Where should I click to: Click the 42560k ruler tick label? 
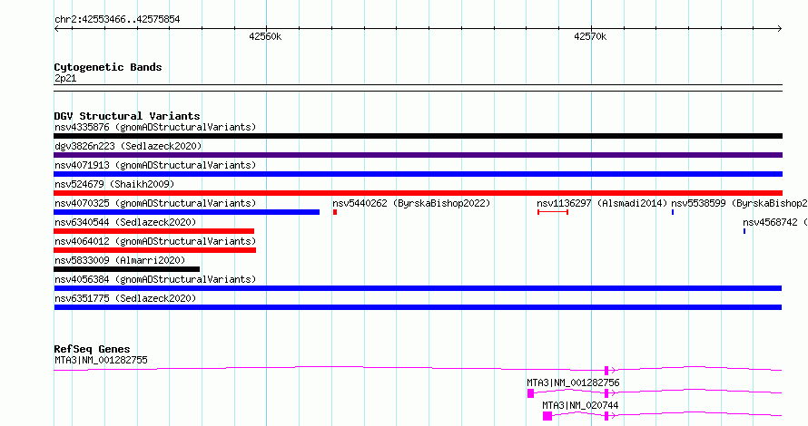(265, 36)
